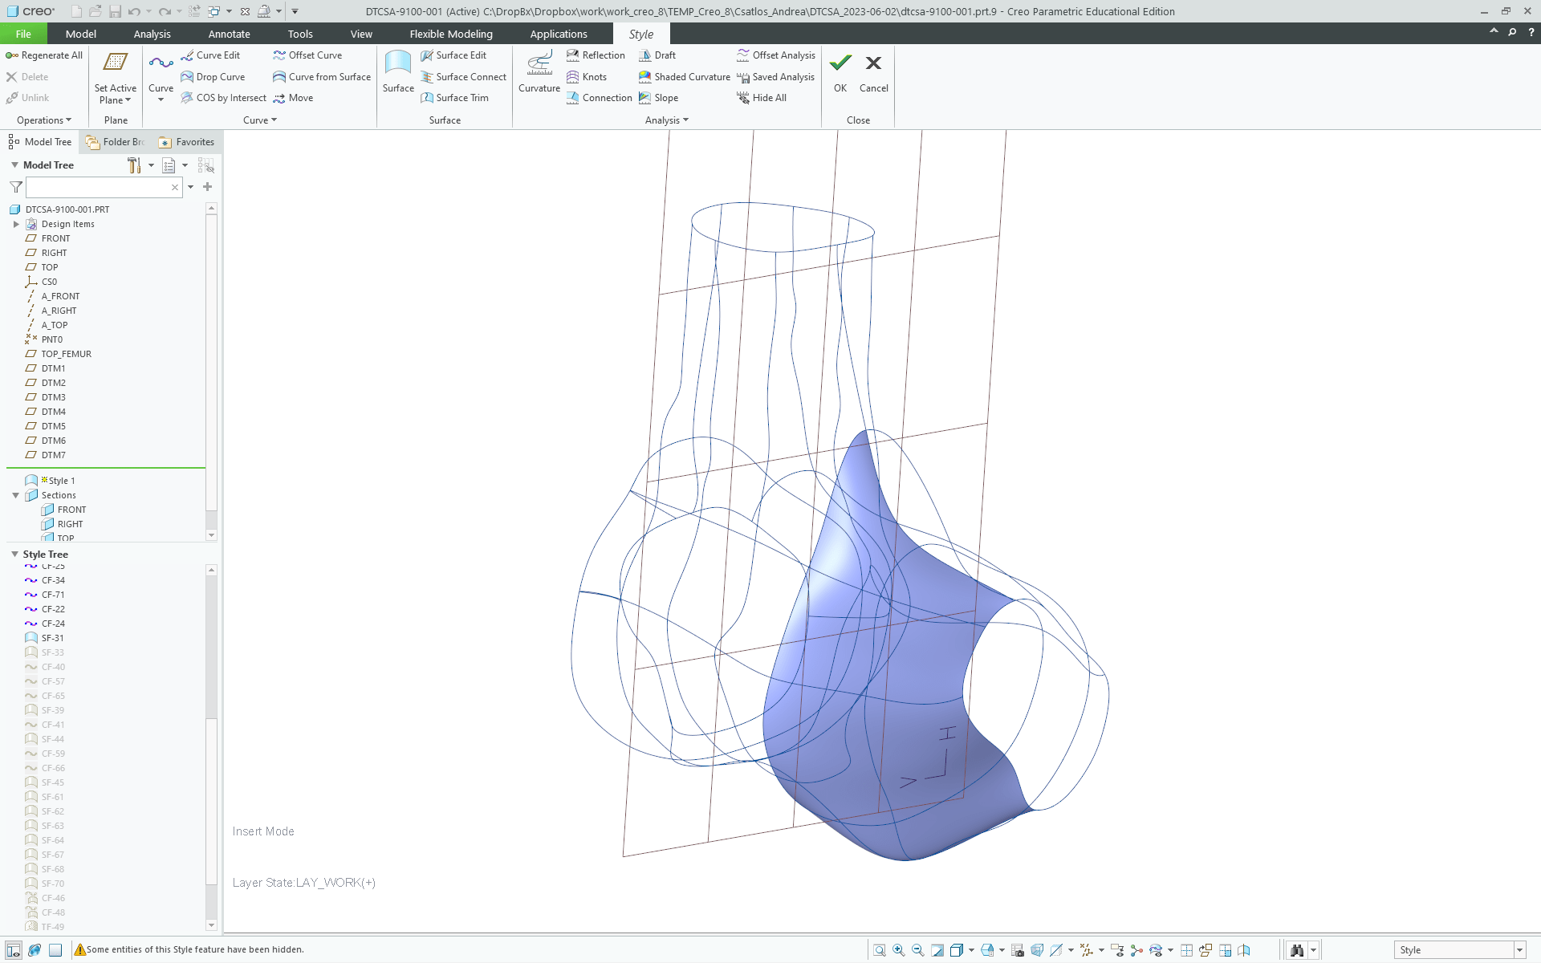Click Regenerate All button

point(44,55)
